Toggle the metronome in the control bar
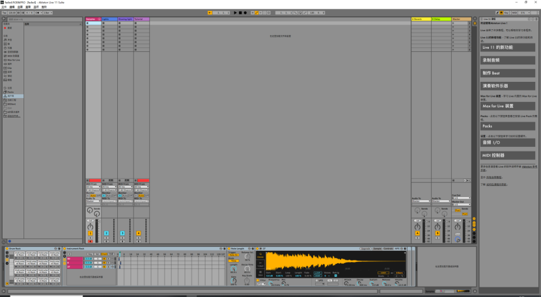Viewport: 541px width, 297px height. 37,13
